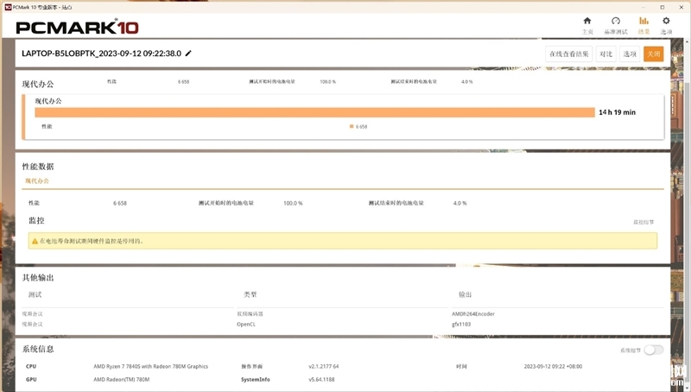Select the 现代办公 tab under 性能数据

pyautogui.click(x=37, y=181)
